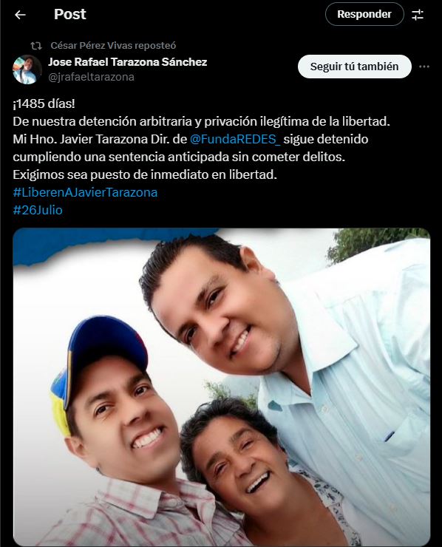Screen dimensions: 442x547
Task: Click the repost icon above the post
Action: (x=36, y=46)
